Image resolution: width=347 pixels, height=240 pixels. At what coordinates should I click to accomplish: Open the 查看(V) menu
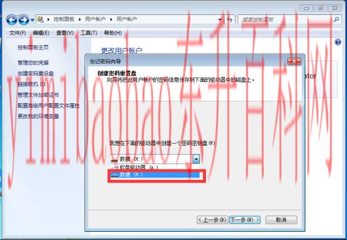(65, 33)
